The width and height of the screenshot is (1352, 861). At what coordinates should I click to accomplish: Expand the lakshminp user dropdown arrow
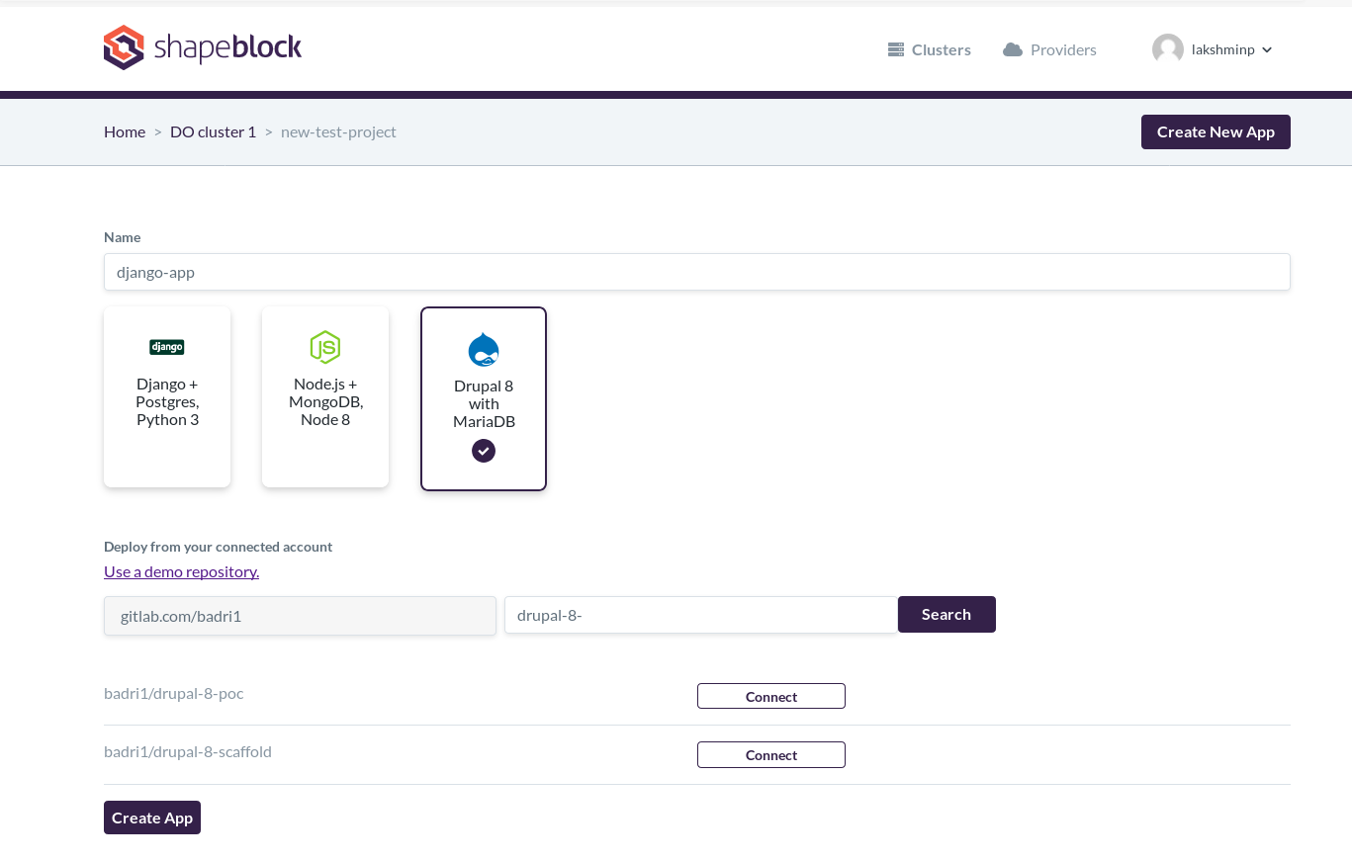click(x=1267, y=50)
